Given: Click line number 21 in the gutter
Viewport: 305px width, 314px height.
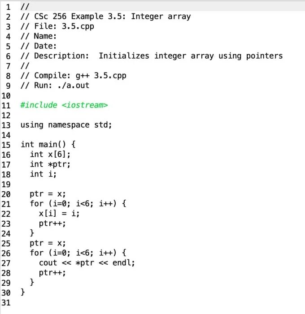Looking at the screenshot, I should point(6,204).
